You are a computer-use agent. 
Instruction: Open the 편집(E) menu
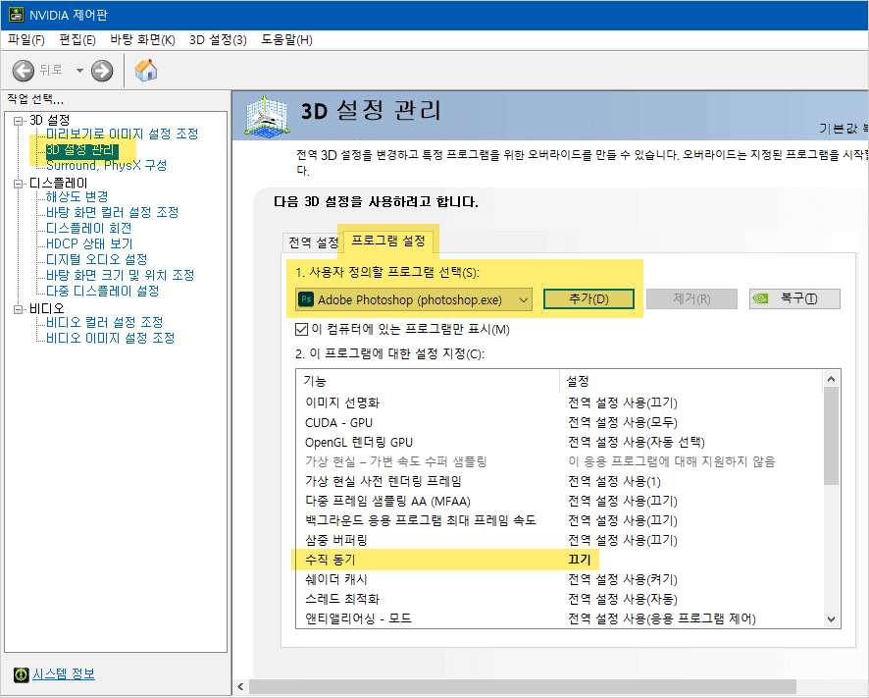(x=77, y=40)
